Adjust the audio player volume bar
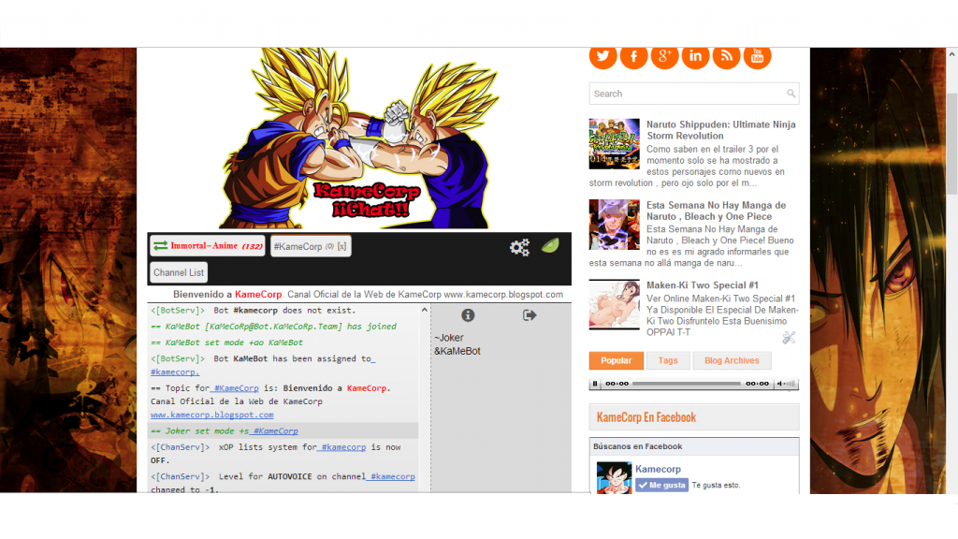The image size is (958, 539). 790,384
